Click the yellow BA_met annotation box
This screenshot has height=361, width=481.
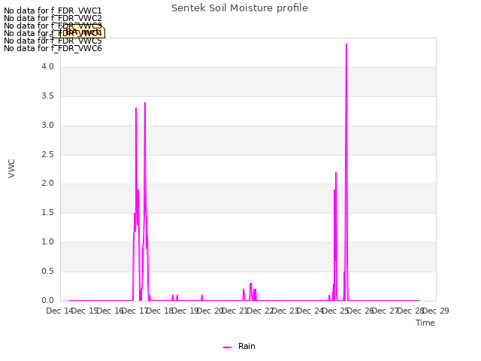(82, 32)
